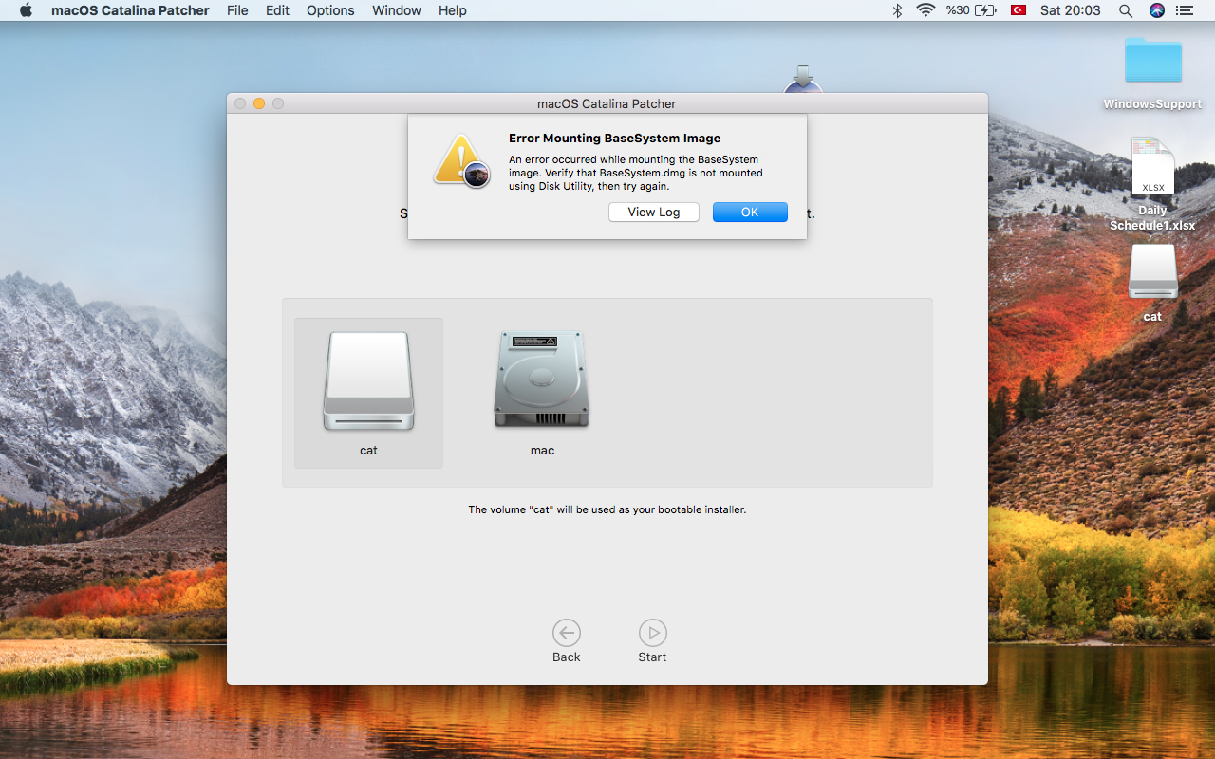Open the Notification Center list icon

click(1184, 10)
